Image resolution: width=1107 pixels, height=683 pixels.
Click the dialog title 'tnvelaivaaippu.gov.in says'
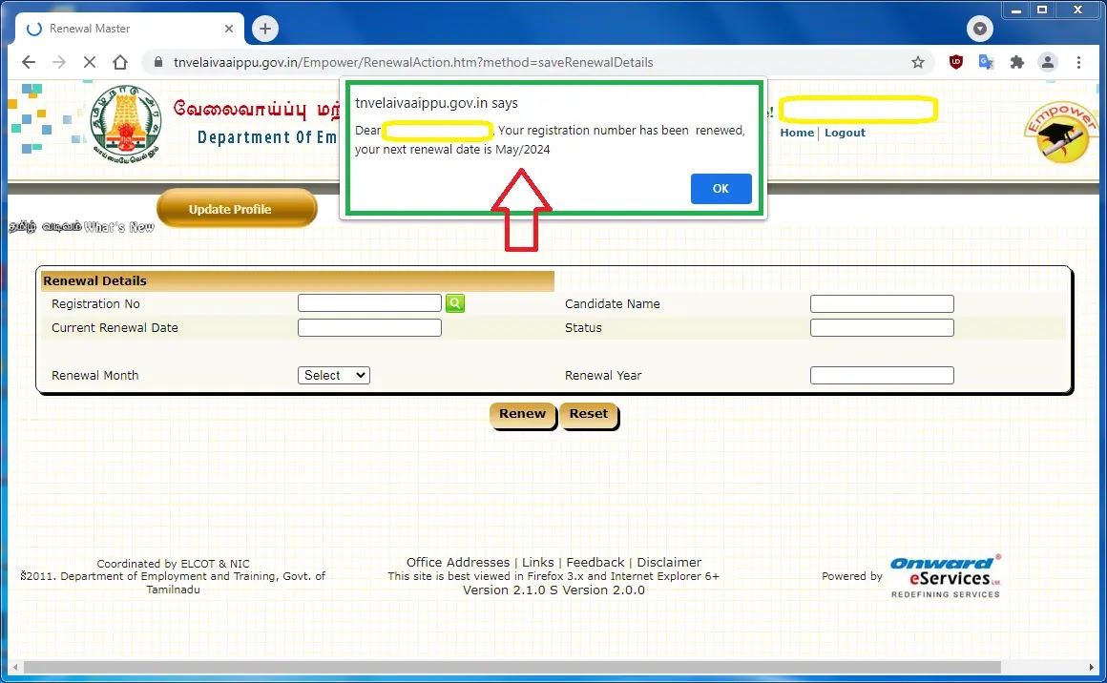[436, 103]
